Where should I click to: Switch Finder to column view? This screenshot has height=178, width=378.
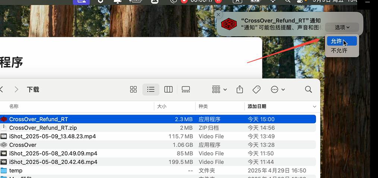168,90
